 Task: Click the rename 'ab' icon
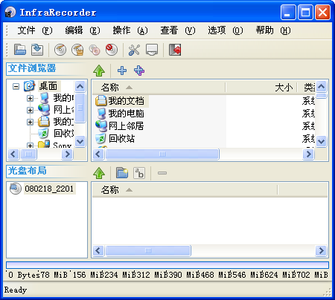139,173
